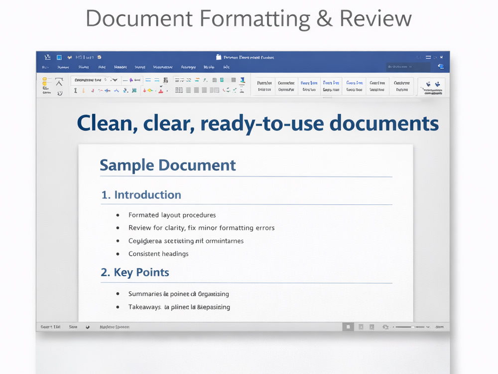Click the '2. Key Points' heading
498x374 pixels.
pyautogui.click(x=135, y=273)
